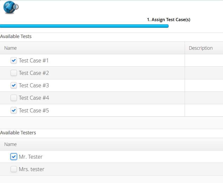Uncheck Mr. Tester
The height and width of the screenshot is (183, 223).
pos(13,157)
